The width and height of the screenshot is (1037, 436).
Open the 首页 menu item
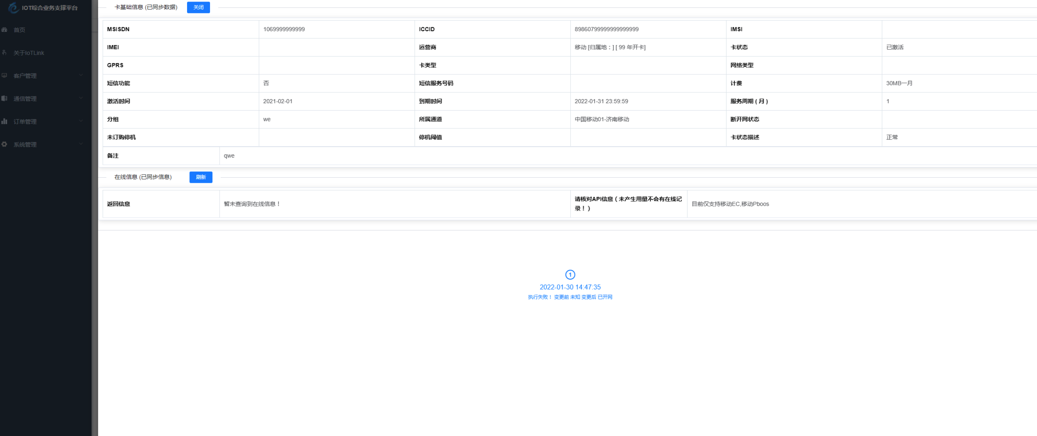19,30
